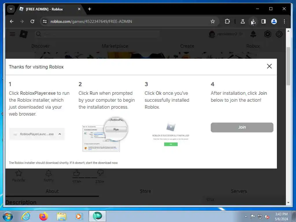Viewport: 296px width, 222px height.
Task: Open the Extensions puzzle icon
Action: 227,21
